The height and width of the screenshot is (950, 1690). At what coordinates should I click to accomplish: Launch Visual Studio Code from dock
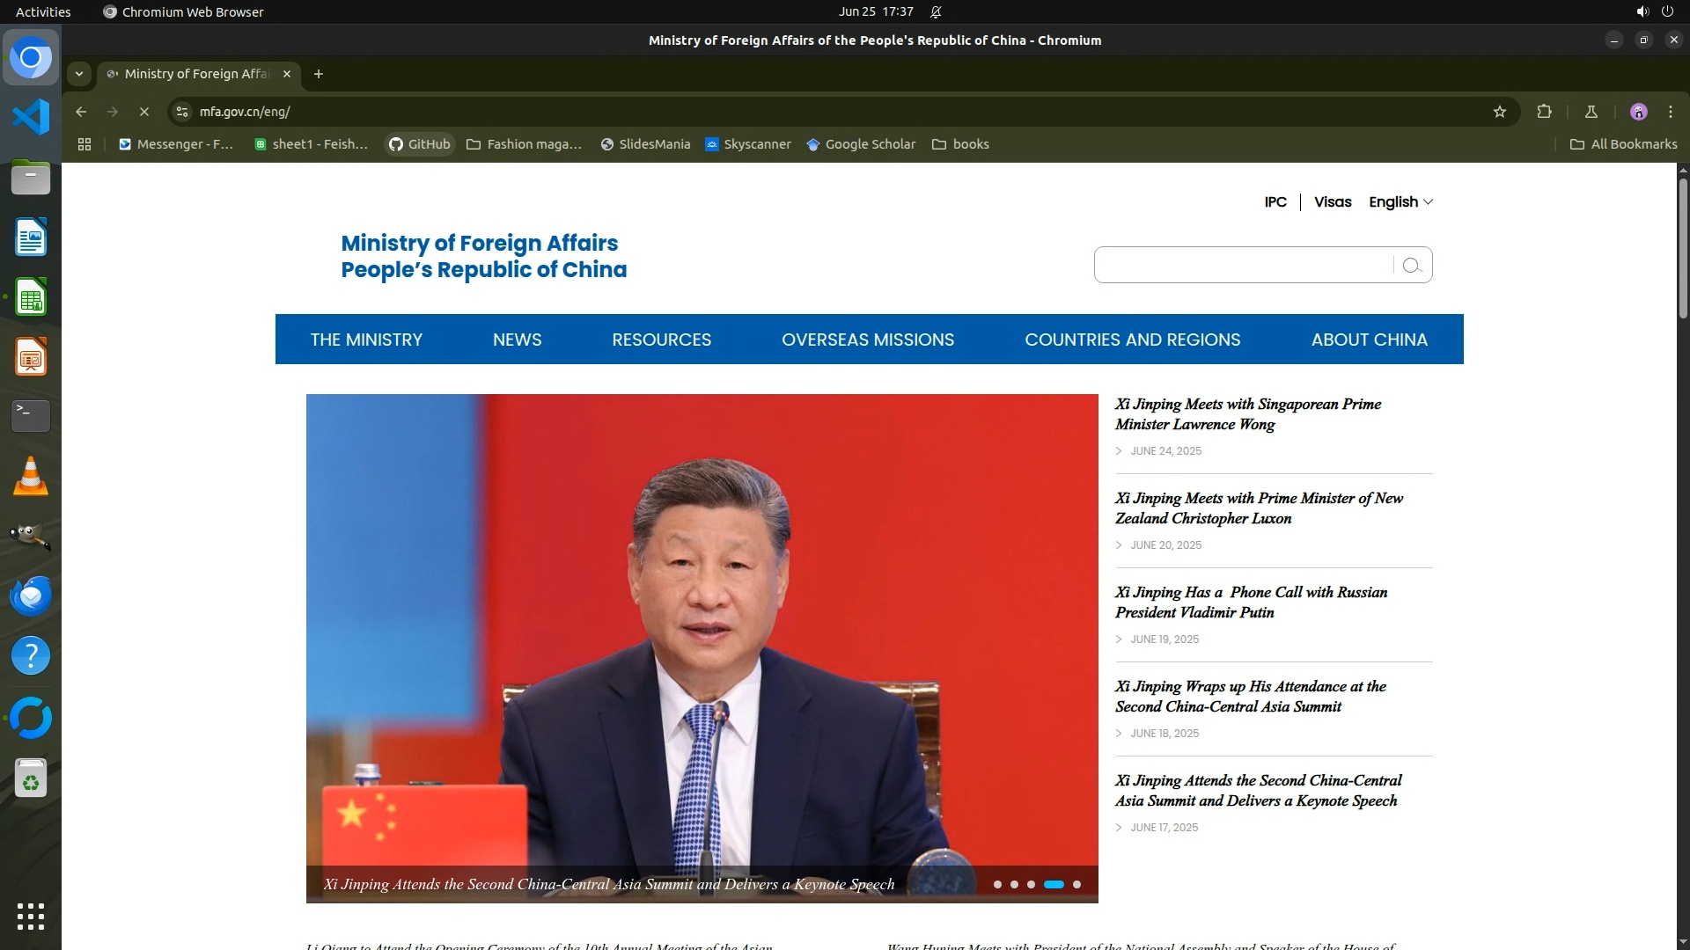coord(31,117)
